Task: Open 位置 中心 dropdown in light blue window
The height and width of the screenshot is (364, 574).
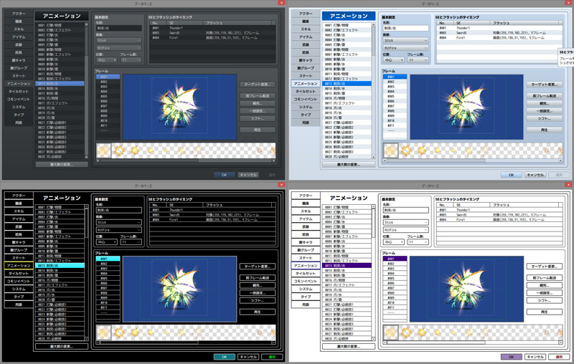Action: (x=393, y=60)
